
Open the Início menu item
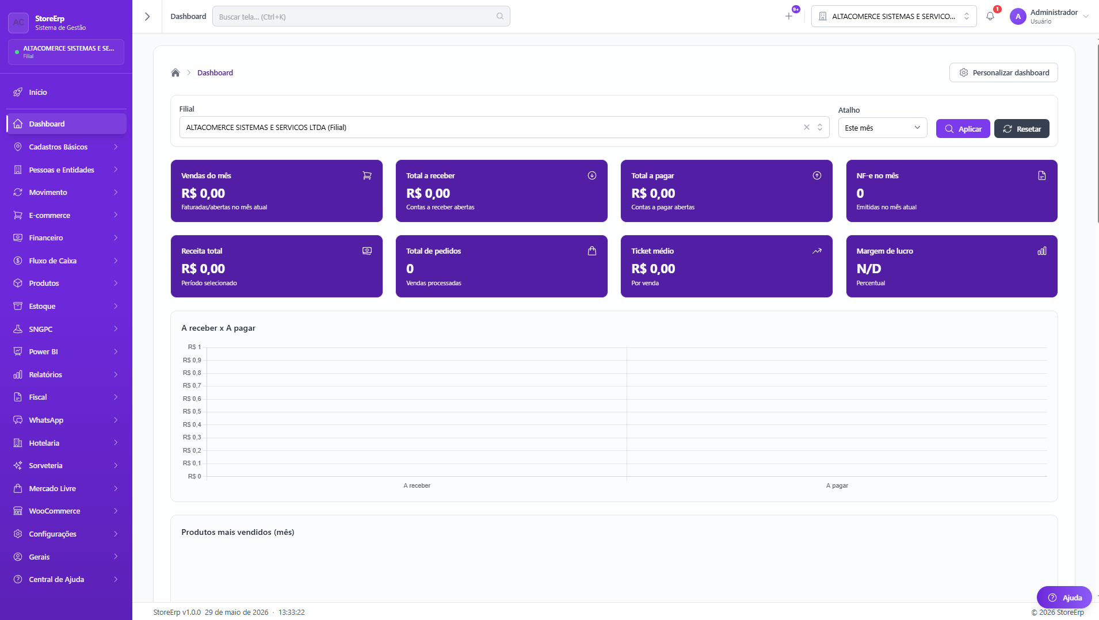[66, 92]
